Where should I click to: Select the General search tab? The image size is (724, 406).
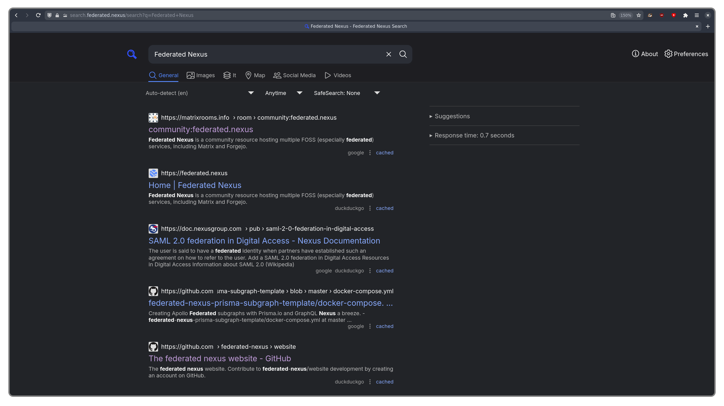tap(163, 75)
